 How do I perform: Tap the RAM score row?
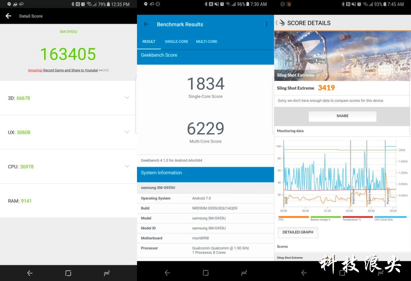coord(68,201)
